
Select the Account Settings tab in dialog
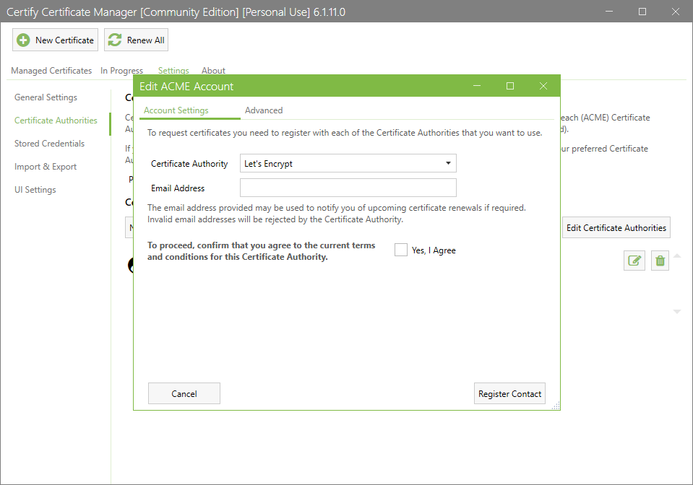point(176,110)
